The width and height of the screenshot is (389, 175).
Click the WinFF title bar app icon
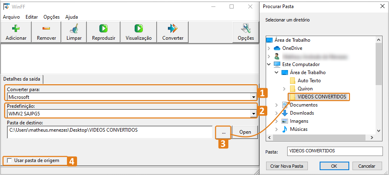click(6, 6)
